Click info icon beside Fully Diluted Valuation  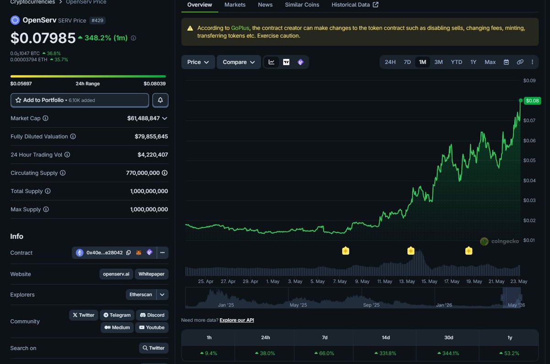(73, 136)
